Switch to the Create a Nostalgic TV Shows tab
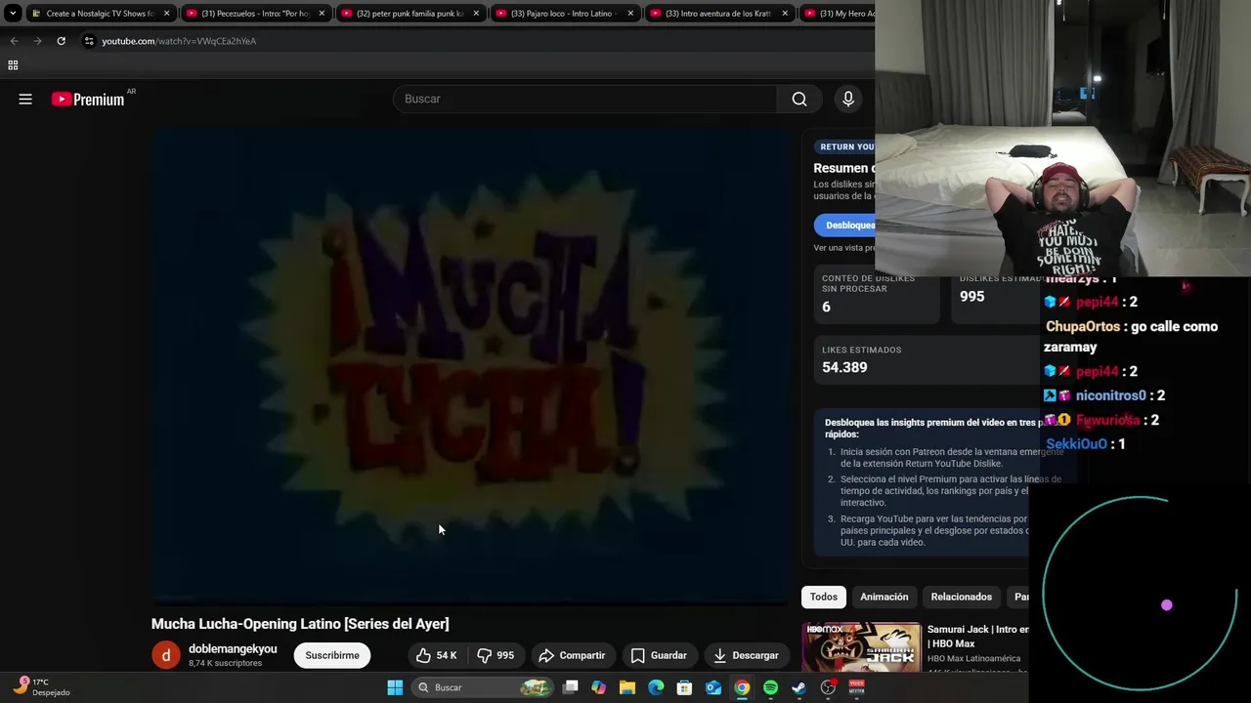 [x=101, y=14]
